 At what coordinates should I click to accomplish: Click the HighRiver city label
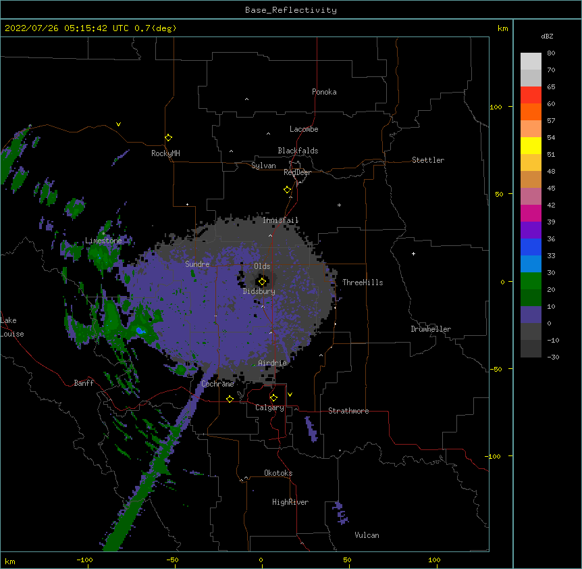[290, 502]
